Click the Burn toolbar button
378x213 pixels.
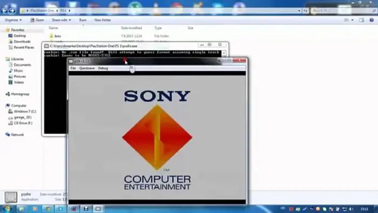coord(83,20)
